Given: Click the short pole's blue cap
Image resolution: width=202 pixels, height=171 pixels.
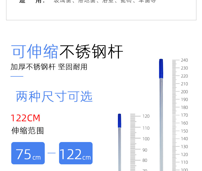Looking at the screenshot, I should pos(119,121).
